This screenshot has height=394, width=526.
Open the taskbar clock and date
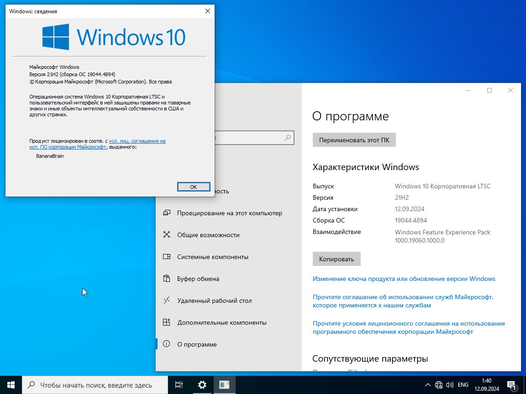pos(486,385)
